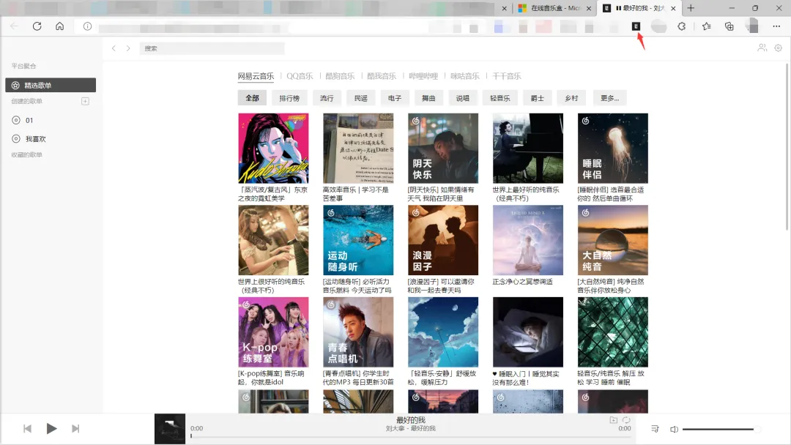Click the now playing album cover
The height and width of the screenshot is (445, 791).
coord(169,429)
